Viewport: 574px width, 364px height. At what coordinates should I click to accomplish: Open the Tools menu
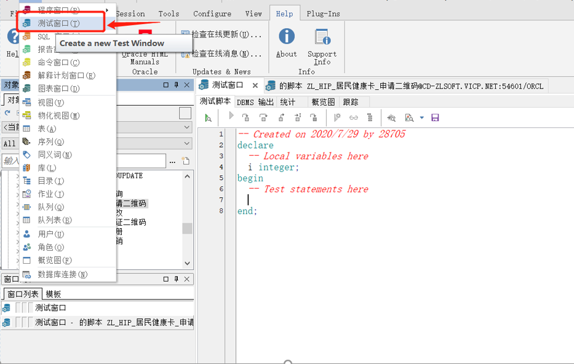pyautogui.click(x=168, y=14)
